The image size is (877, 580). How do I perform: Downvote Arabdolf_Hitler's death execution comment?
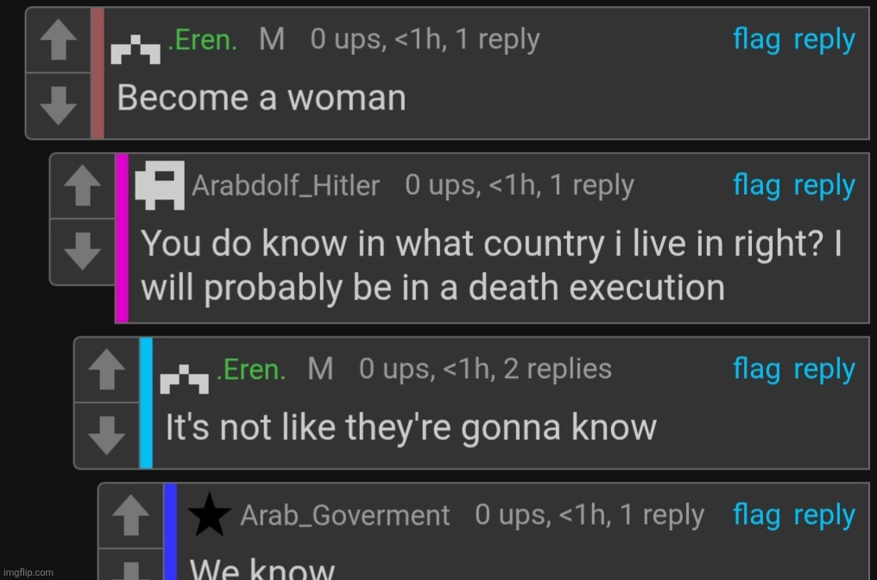coord(82,252)
